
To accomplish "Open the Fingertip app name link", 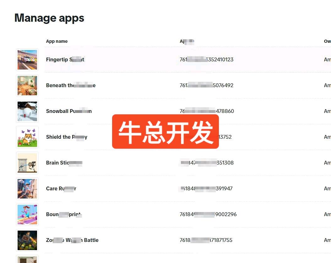I will point(65,59).
